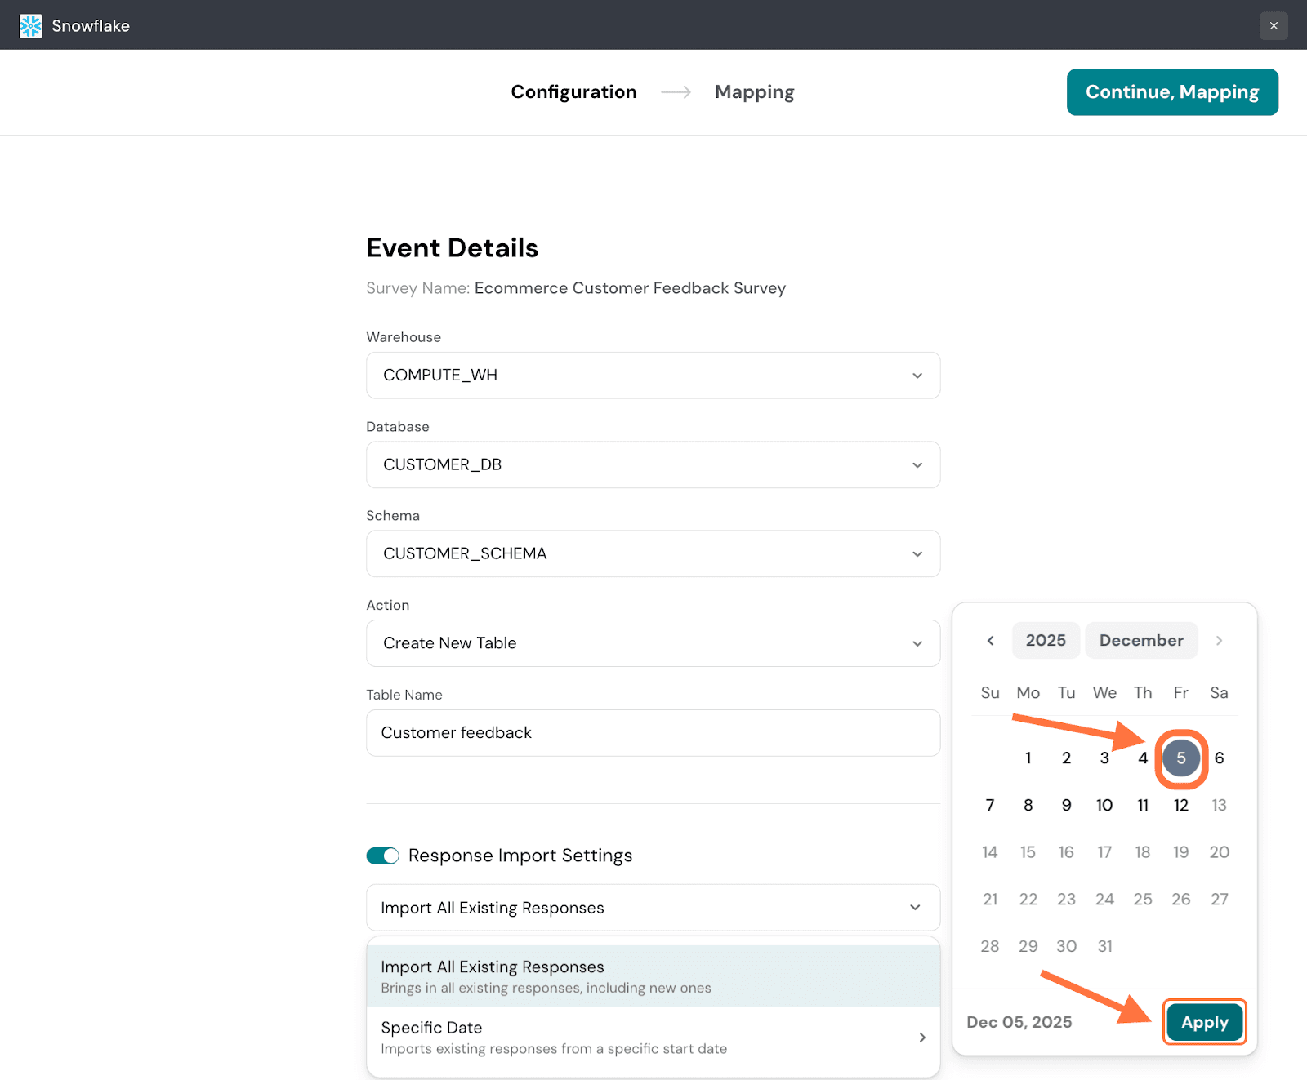Open the 2025 year selector
This screenshot has width=1307, height=1080.
pos(1046,641)
